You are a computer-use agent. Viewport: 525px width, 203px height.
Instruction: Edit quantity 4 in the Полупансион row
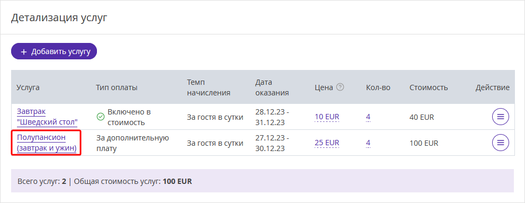(x=368, y=143)
